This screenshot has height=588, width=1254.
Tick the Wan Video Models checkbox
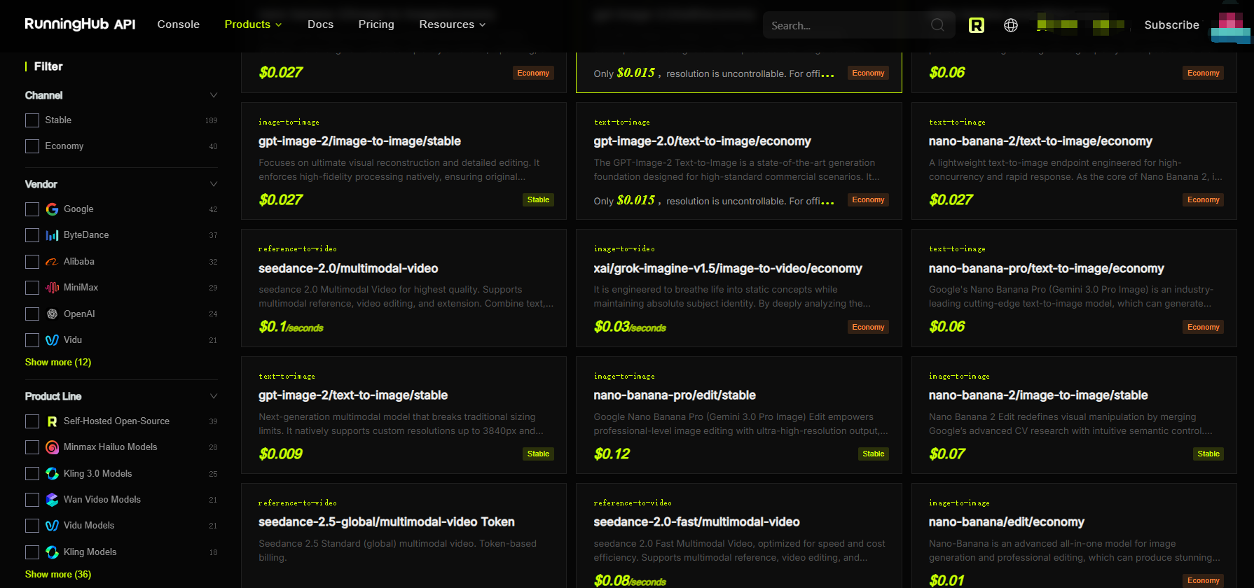point(32,500)
